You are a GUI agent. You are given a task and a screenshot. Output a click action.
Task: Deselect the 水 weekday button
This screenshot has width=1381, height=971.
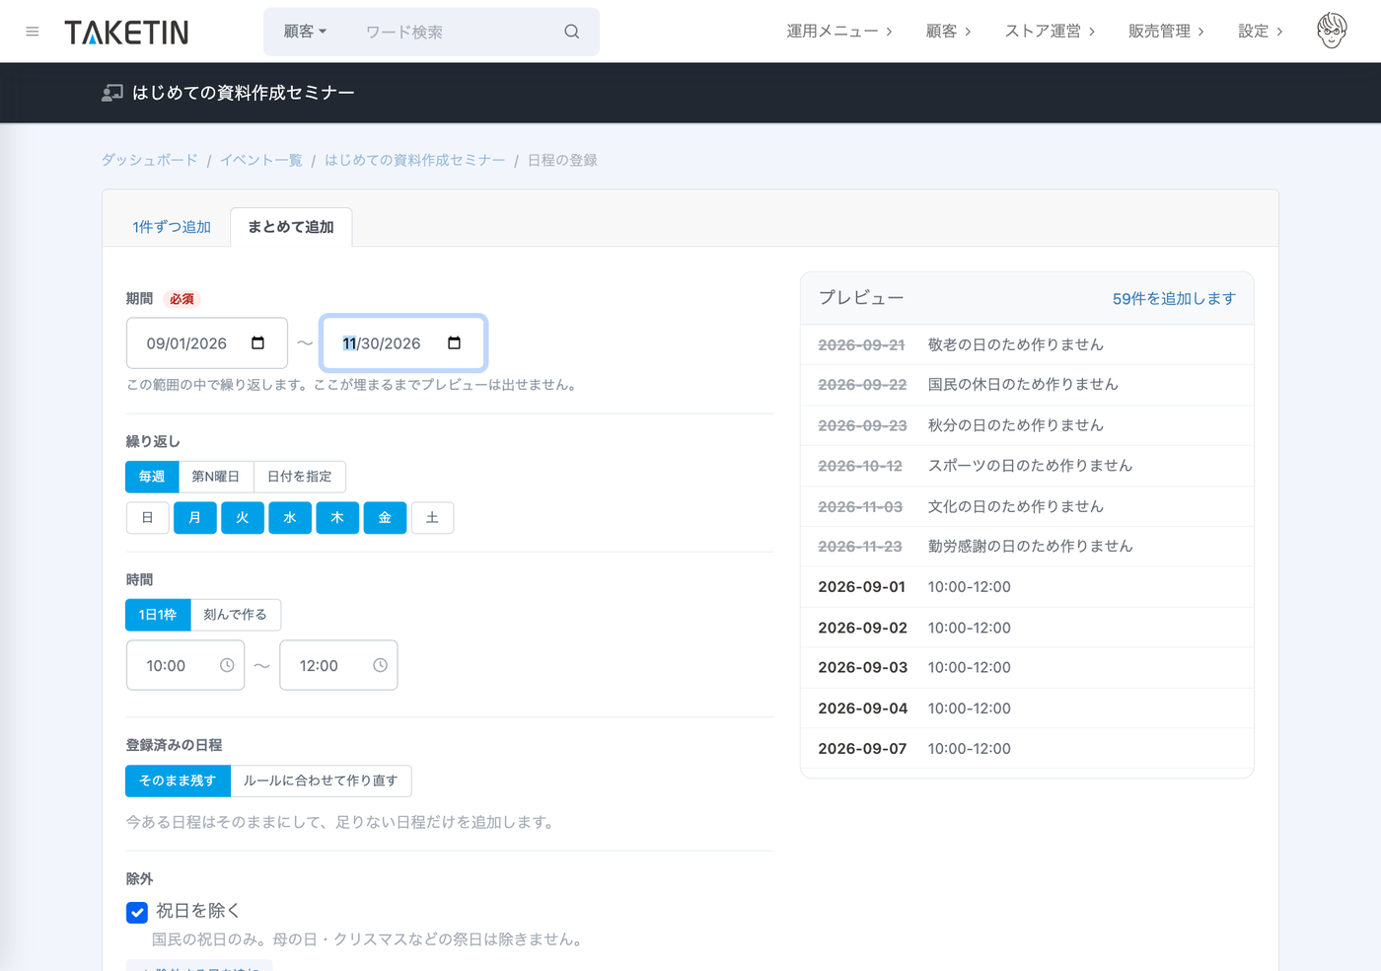click(290, 518)
